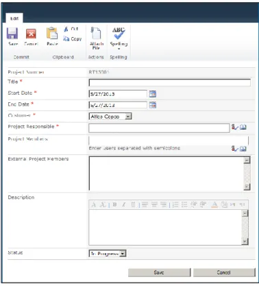This screenshot has height=286, width=259.
Task: Click scroll down arrow in Description box
Action: coord(245,241)
